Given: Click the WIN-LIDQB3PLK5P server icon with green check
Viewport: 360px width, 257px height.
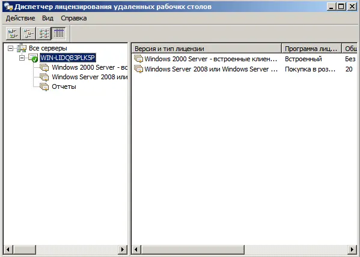Looking at the screenshot, I should point(33,58).
